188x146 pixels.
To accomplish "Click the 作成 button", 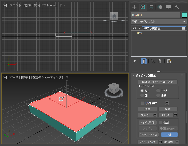I will pyautogui.click(x=147, y=109).
